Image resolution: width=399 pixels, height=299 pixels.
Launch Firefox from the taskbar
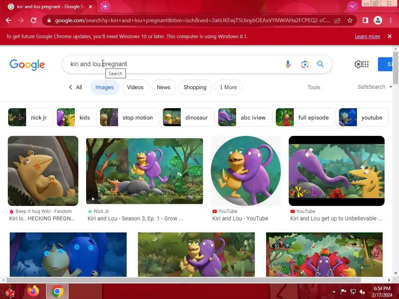(34, 291)
